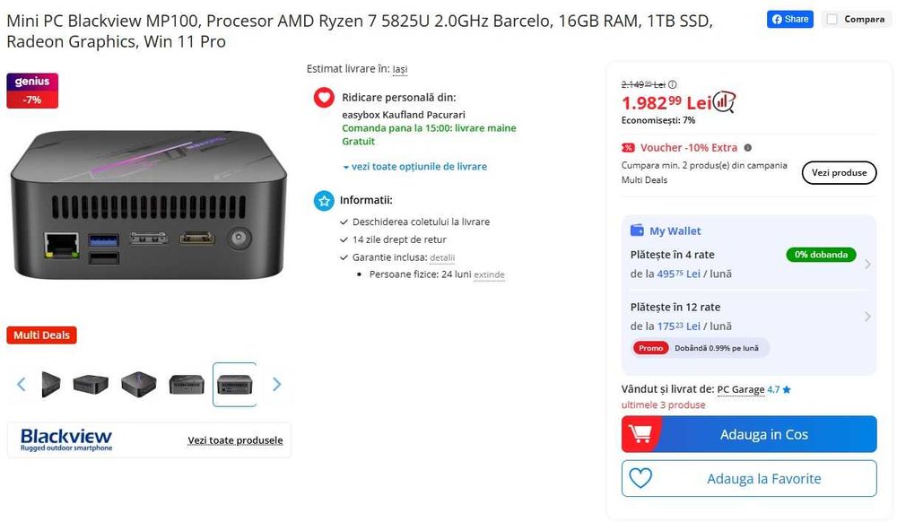Image resolution: width=897 pixels, height=522 pixels.
Task: Click the shopping cart icon on Adauga in Cos
Action: (x=640, y=434)
